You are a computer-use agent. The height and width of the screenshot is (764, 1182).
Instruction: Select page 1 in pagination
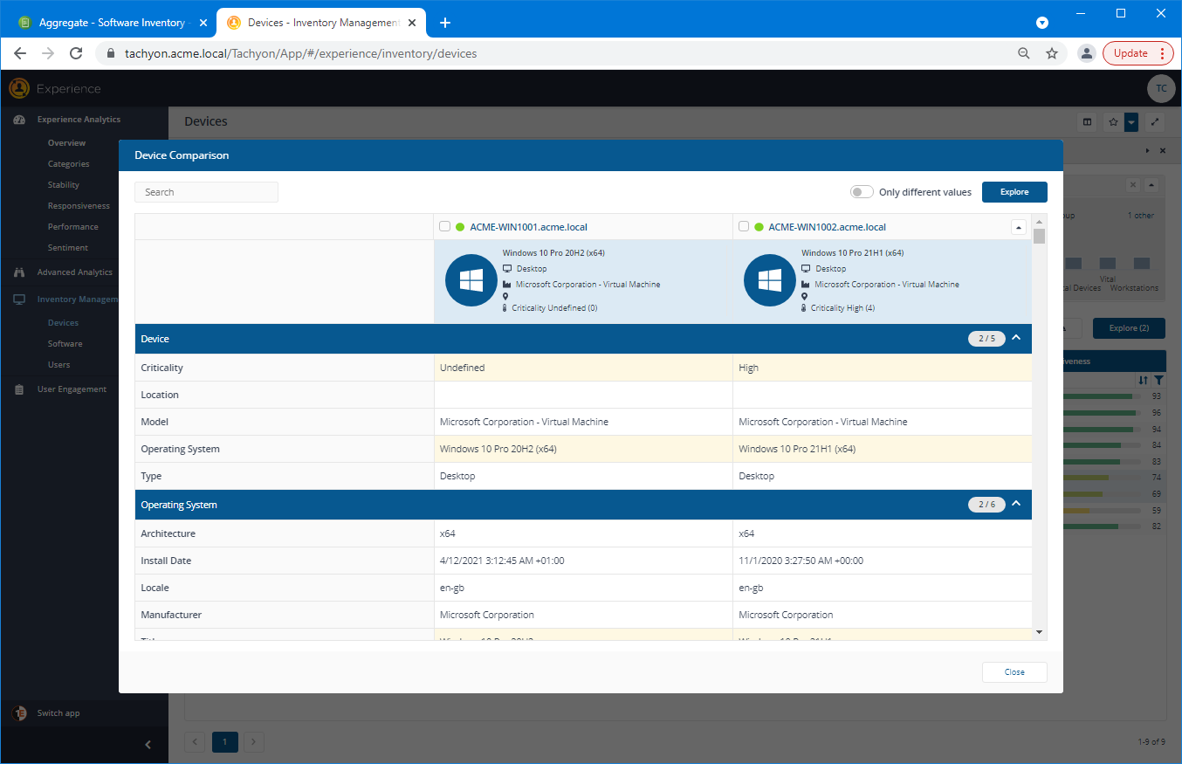pyautogui.click(x=224, y=742)
